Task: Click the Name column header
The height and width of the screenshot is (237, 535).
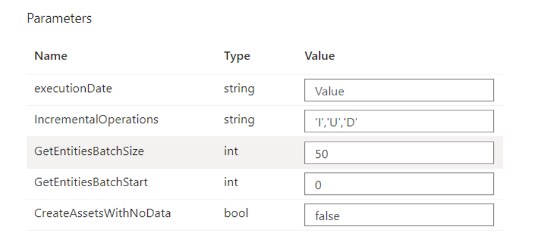Action: pyautogui.click(x=50, y=56)
